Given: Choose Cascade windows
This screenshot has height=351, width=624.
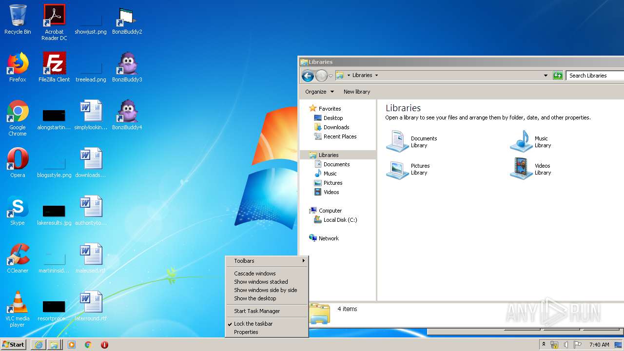Looking at the screenshot, I should (267, 273).
